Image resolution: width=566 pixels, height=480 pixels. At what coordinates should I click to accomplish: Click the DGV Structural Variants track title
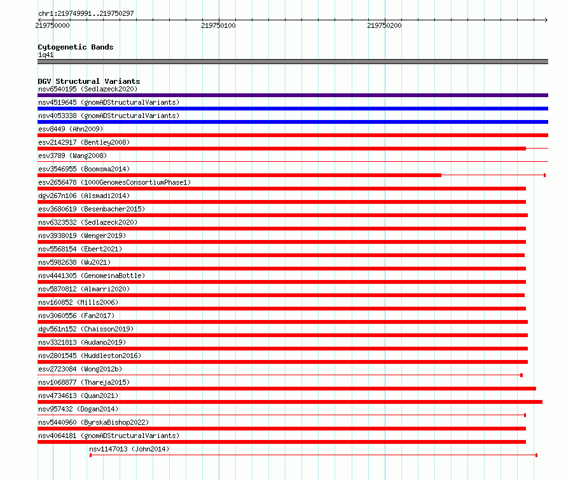coord(89,81)
